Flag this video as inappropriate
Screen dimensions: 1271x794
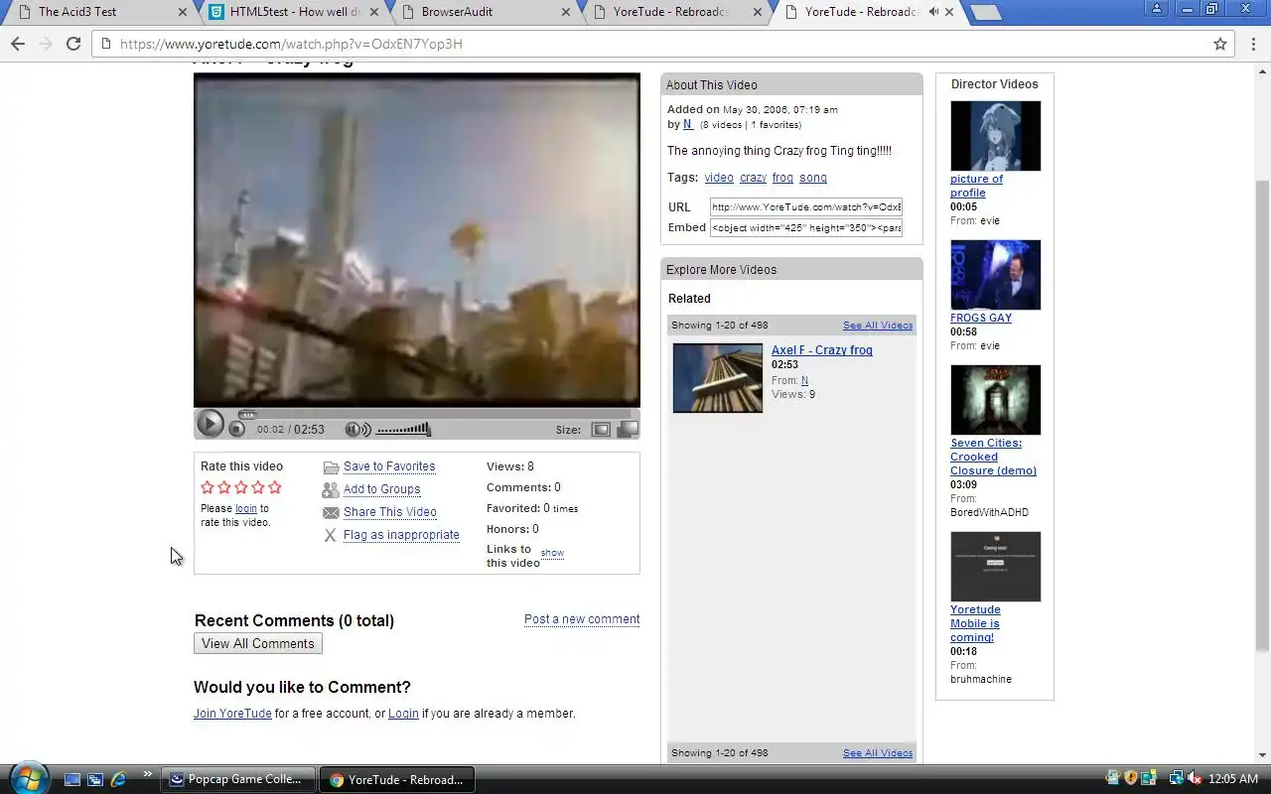pos(401,535)
